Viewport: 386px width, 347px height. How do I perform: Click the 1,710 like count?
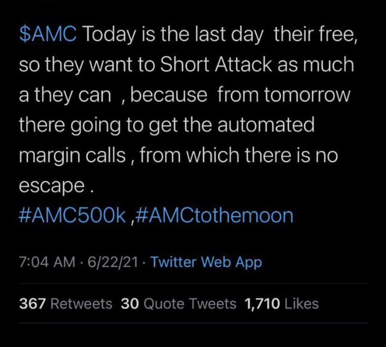click(x=262, y=304)
